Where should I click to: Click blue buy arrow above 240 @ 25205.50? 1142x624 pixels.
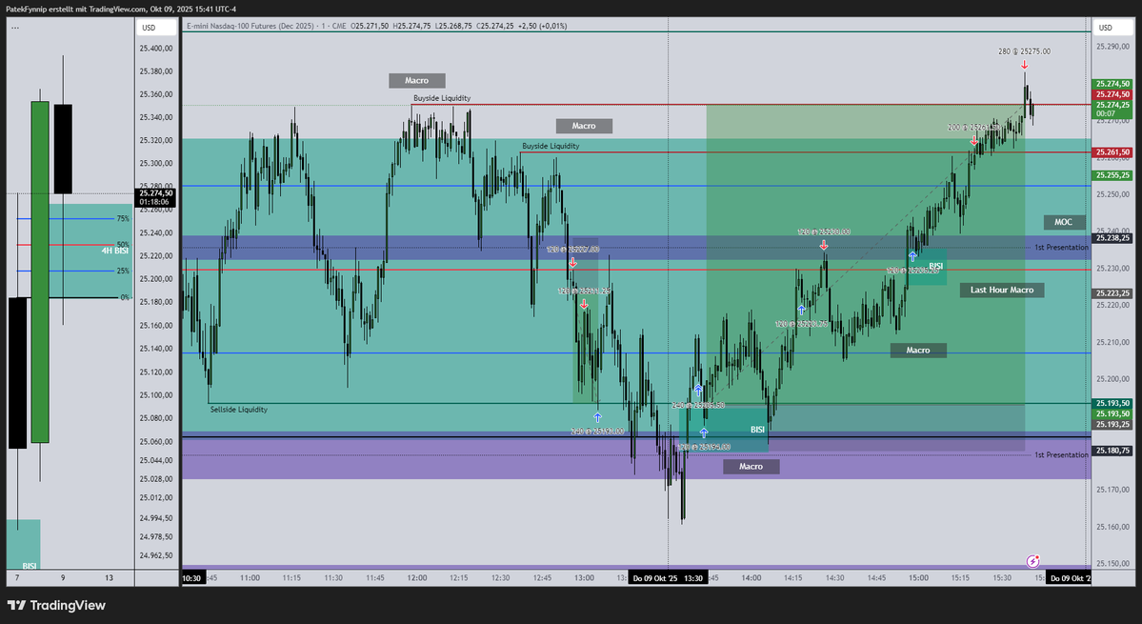(698, 391)
